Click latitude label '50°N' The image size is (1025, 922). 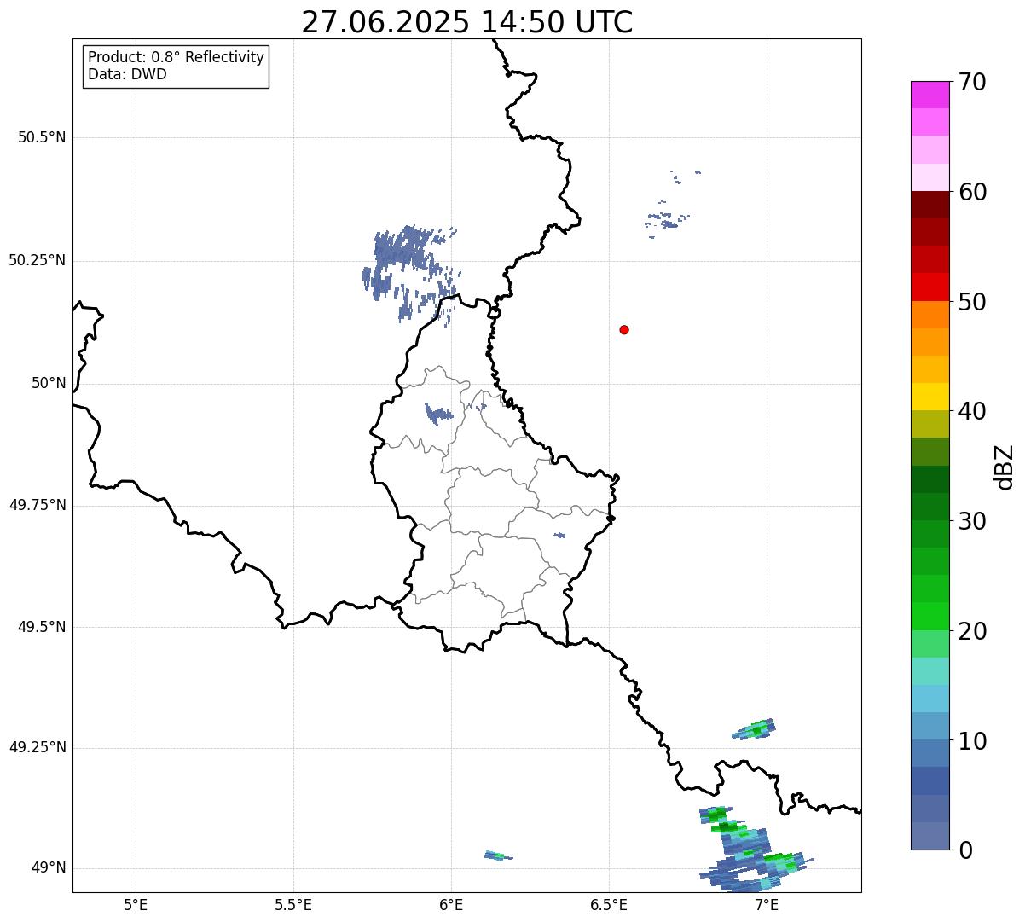49,383
